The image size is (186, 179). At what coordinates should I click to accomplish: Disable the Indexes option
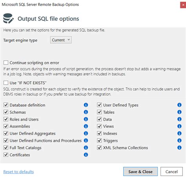click(x=99, y=133)
